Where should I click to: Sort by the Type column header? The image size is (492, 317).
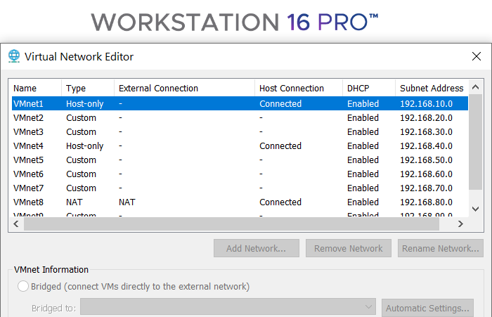88,88
